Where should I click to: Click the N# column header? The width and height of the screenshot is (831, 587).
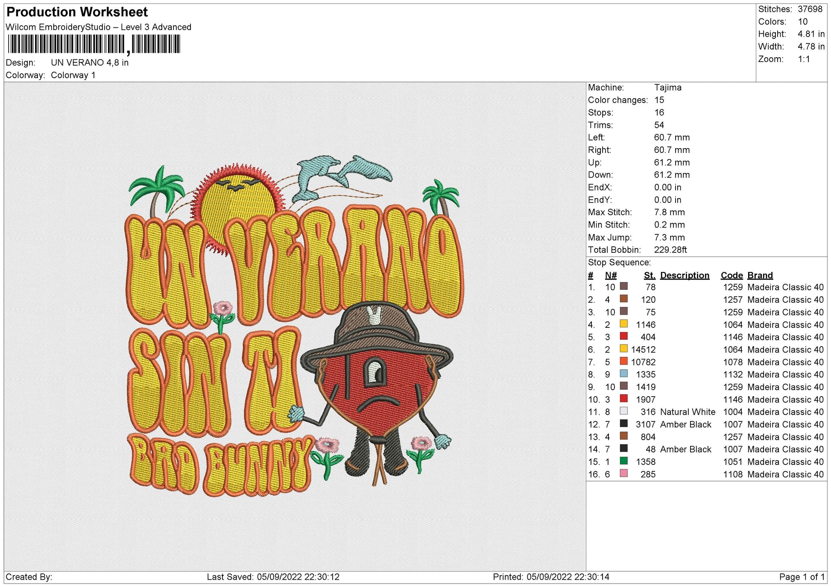611,275
